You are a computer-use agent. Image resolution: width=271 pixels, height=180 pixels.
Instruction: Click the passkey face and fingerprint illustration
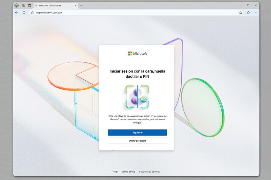click(137, 97)
